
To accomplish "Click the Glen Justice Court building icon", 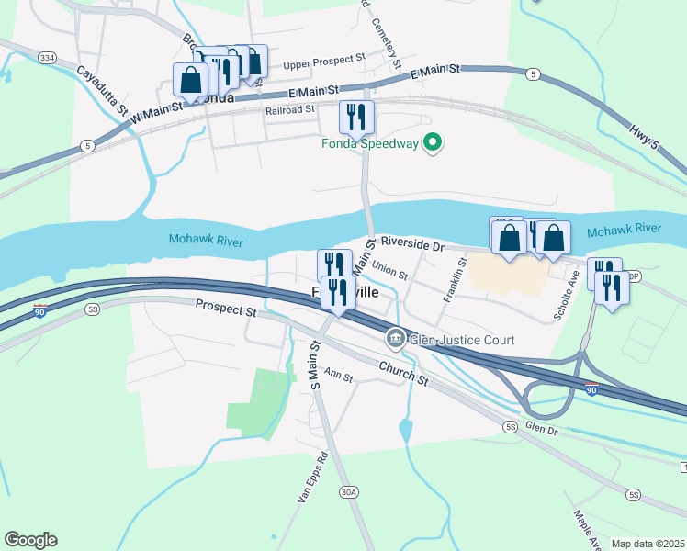I will pos(396,339).
